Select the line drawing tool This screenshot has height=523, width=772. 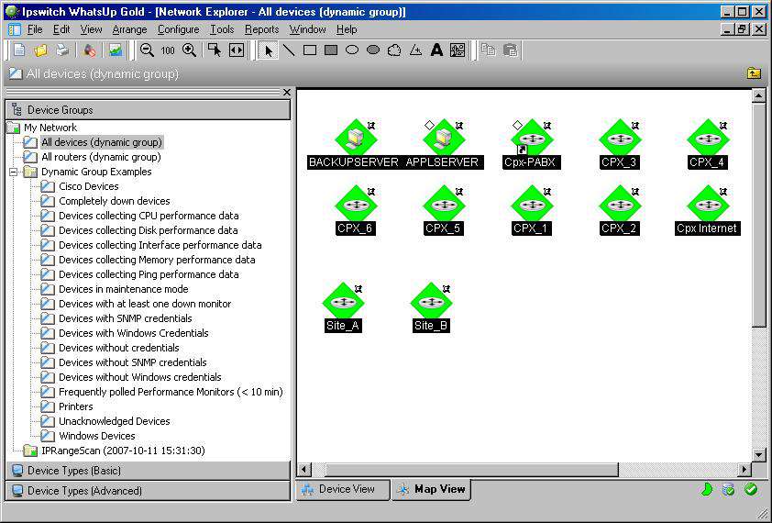(289, 50)
